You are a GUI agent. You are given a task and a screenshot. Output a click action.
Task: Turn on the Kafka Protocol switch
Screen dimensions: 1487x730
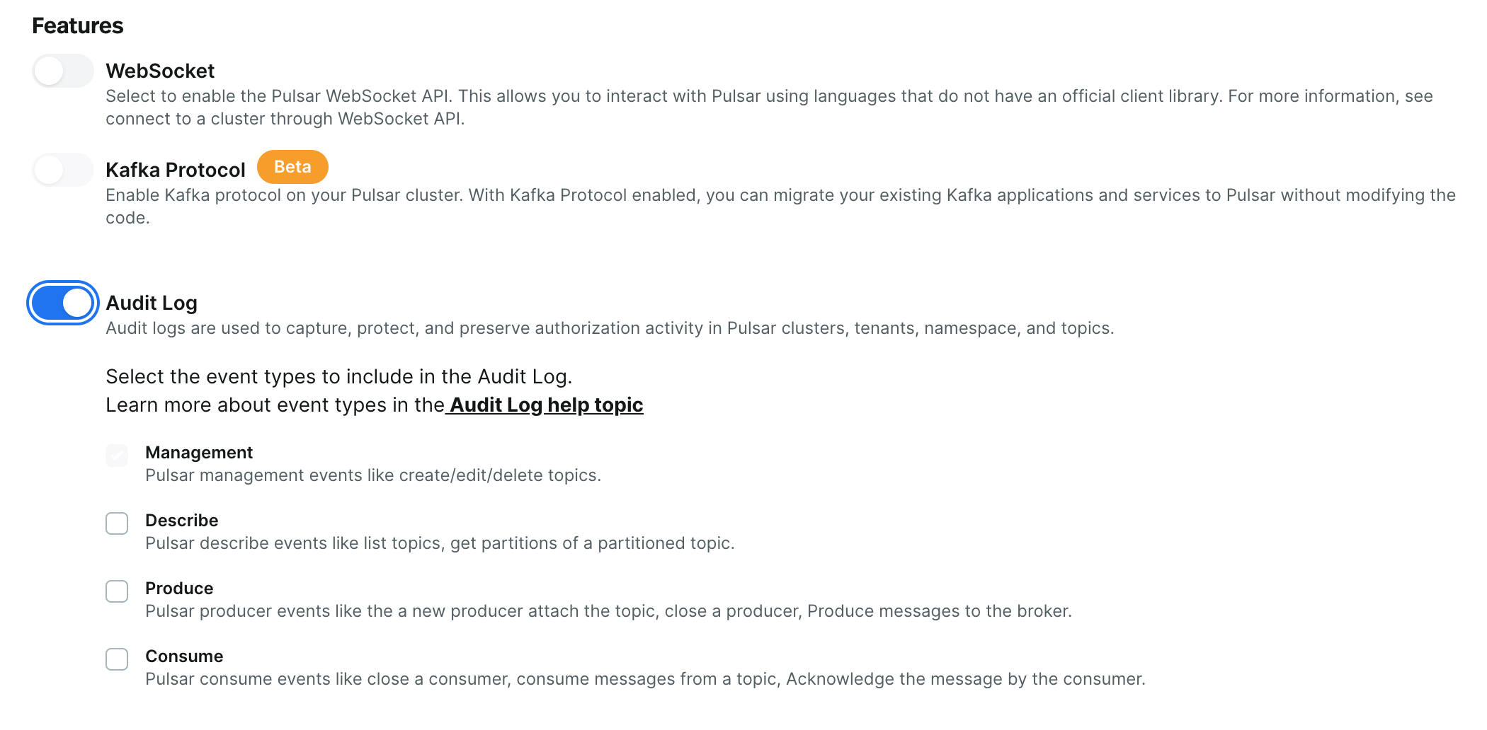[62, 168]
